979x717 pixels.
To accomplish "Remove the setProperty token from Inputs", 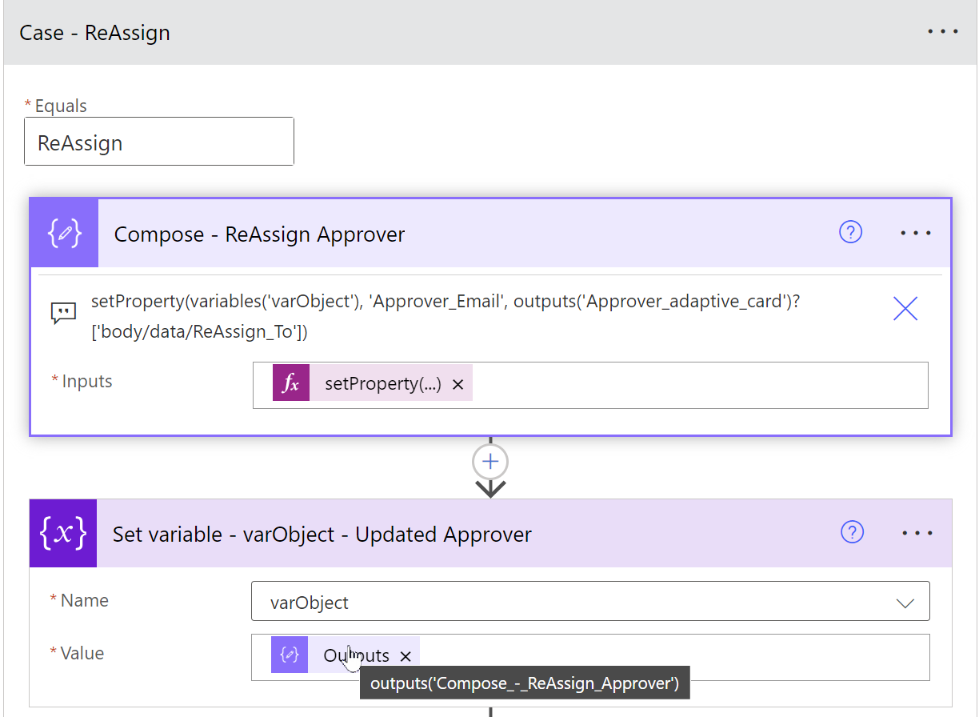I will pyautogui.click(x=458, y=383).
